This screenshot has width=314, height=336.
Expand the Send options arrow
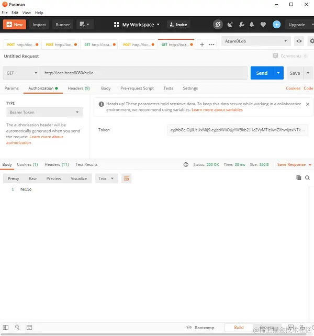click(278, 73)
